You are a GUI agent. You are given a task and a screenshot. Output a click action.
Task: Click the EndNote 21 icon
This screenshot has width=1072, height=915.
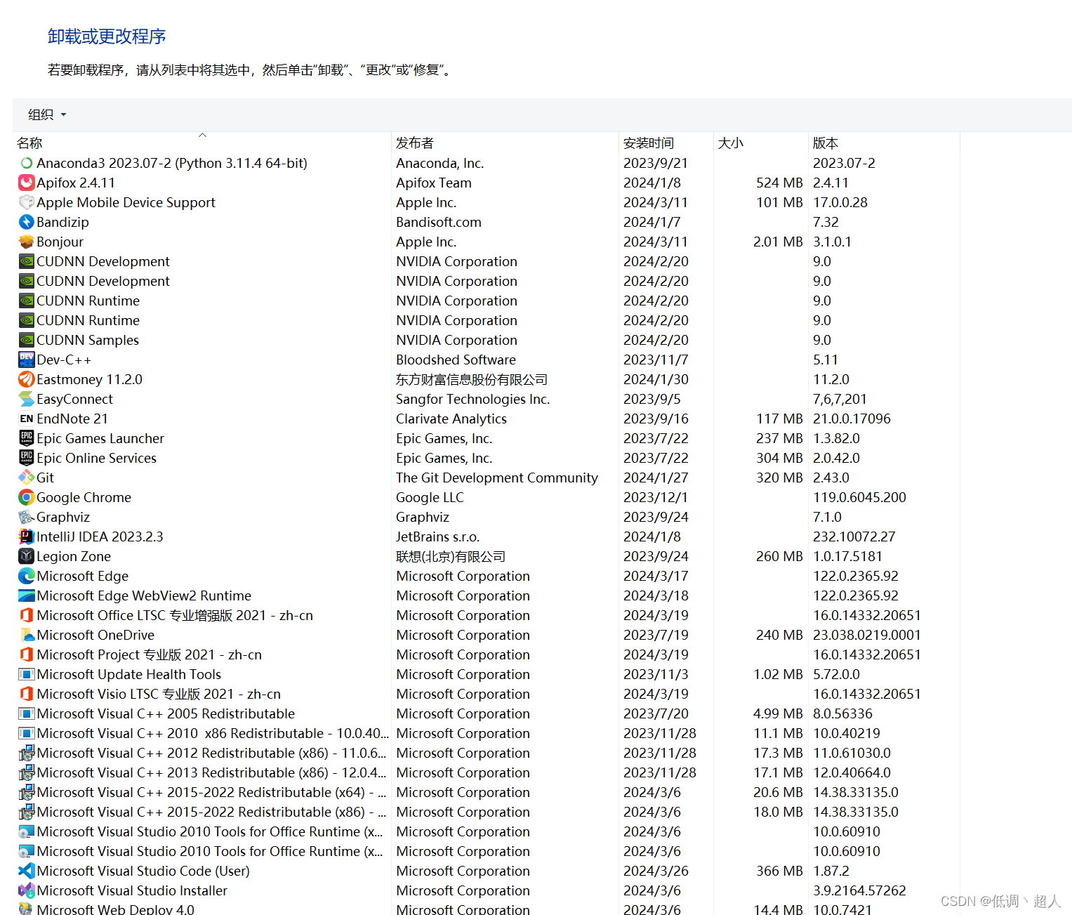(27, 419)
